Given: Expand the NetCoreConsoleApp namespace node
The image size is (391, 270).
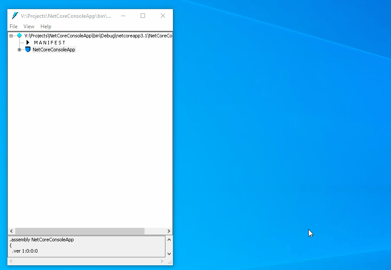Looking at the screenshot, I should [x=19, y=50].
